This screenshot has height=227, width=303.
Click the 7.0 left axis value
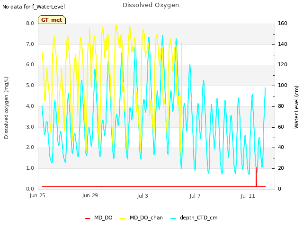30,44
